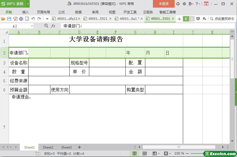
Task: Click the Save icon in quick toolbar
Action: pos(9,19)
